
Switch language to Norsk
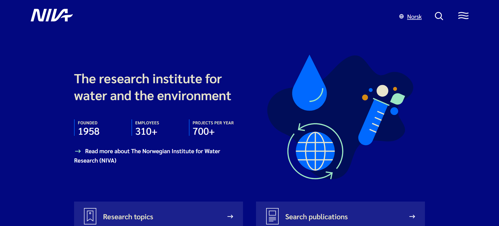point(414,17)
